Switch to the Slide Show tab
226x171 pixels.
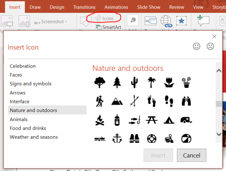pyautogui.click(x=149, y=7)
